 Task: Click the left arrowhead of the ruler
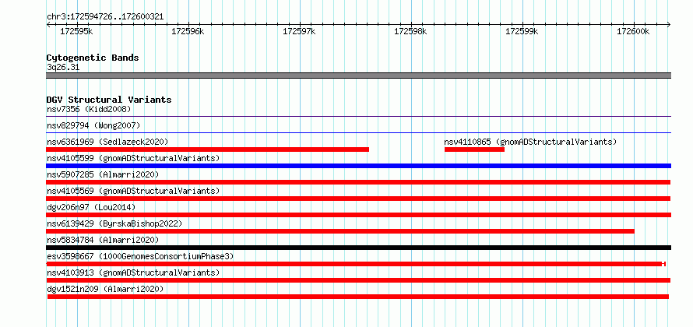[48, 24]
